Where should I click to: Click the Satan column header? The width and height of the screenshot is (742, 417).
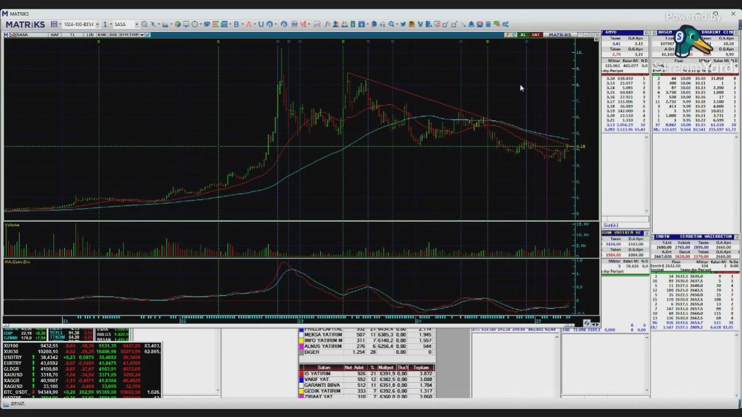click(x=324, y=367)
